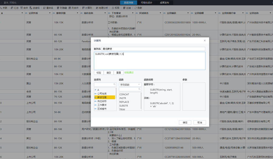Image resolution: width=273 pixels, height=159 pixels.
Task: Select the 岗位名称 column in the list
Action: [103, 101]
